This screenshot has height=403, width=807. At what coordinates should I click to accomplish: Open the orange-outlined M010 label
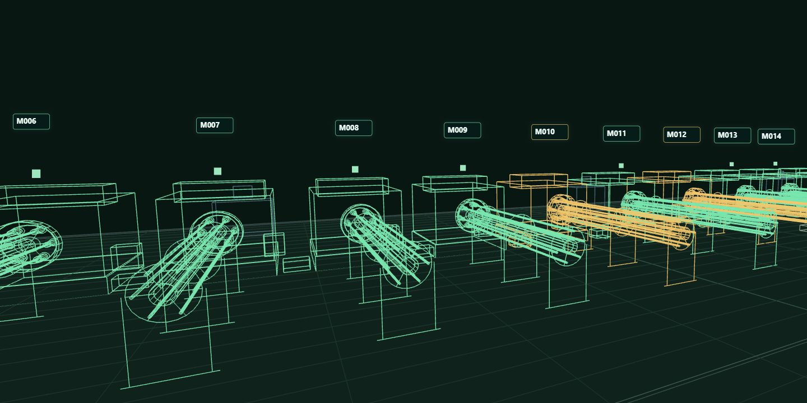pos(550,132)
